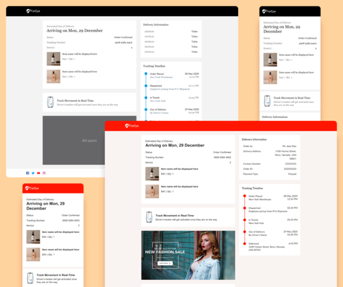Click Track Movement in Real-Time in black mobile page
343x287 pixels.
pyautogui.click(x=292, y=98)
